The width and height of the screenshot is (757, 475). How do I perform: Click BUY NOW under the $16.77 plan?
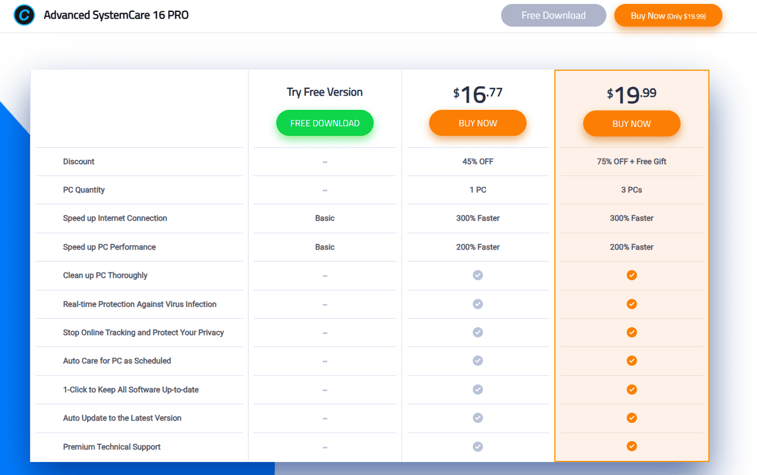[x=478, y=123]
